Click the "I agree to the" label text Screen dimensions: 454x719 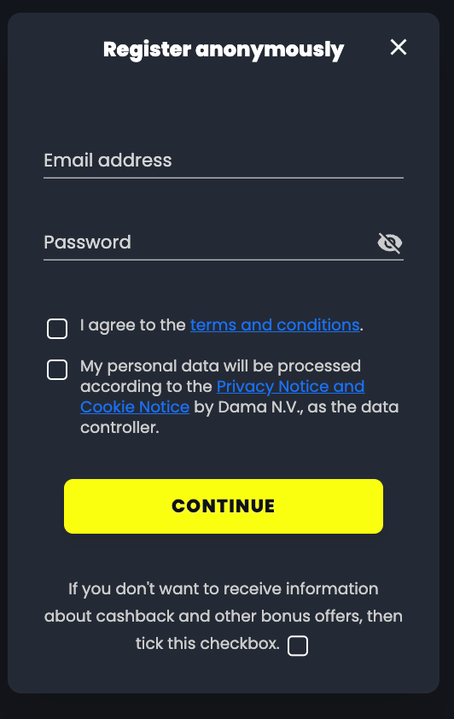click(133, 325)
